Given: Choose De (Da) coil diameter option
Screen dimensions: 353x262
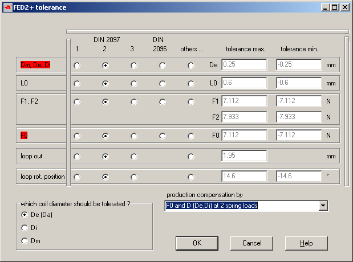Looking at the screenshot, I should (x=25, y=215).
